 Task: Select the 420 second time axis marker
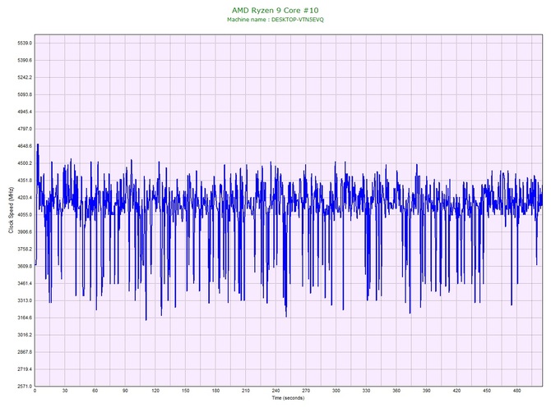tap(457, 391)
